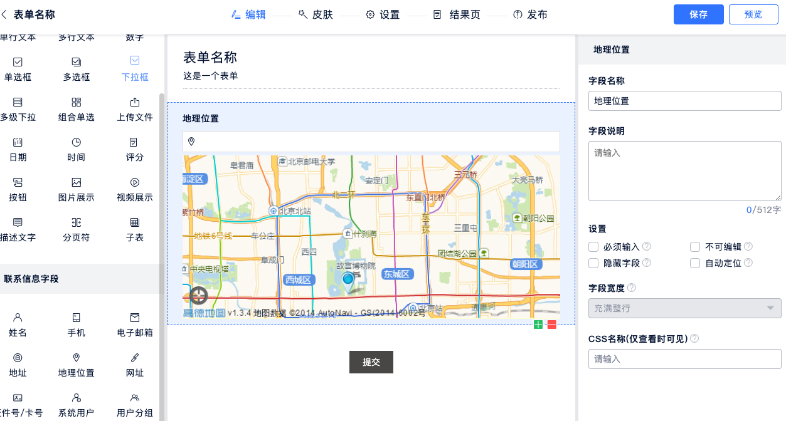This screenshot has width=786, height=421.
Task: Add the 电子邮箱 email field
Action: (x=134, y=318)
